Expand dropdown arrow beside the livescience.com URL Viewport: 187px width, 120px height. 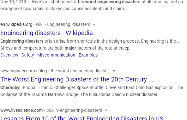[x=106, y=110]
